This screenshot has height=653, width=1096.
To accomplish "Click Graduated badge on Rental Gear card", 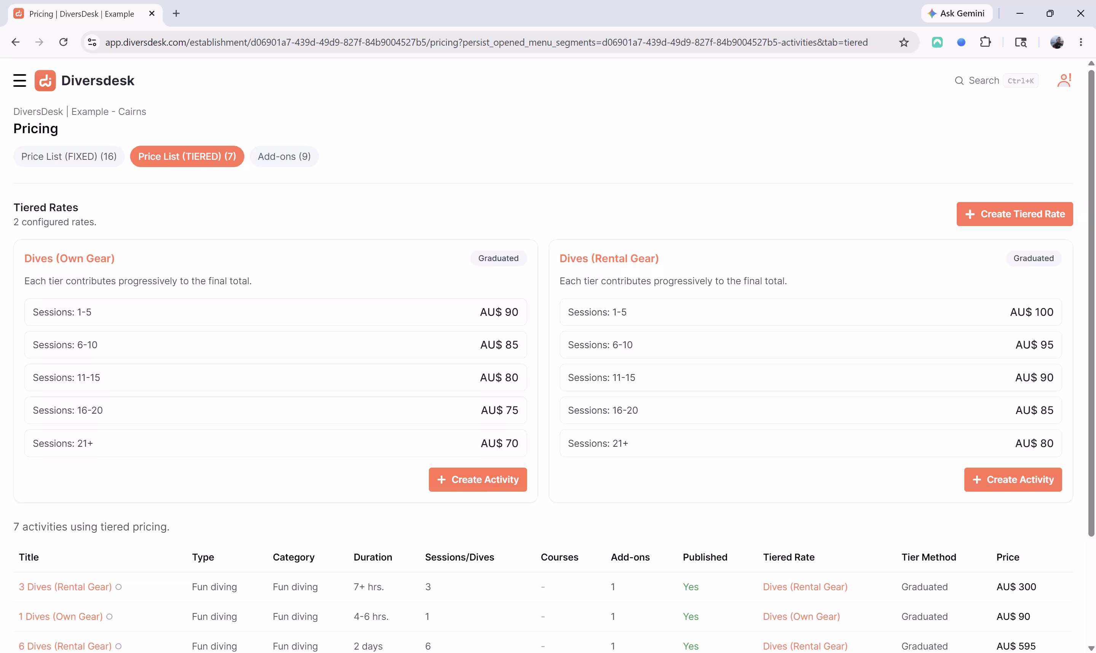I will click(1034, 258).
